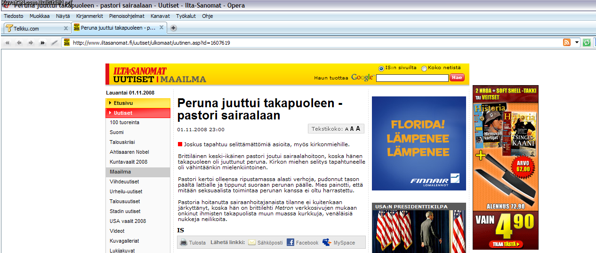Click the Sähköposti envelope icon
Viewport: 596px width, 253px height.
(252, 243)
